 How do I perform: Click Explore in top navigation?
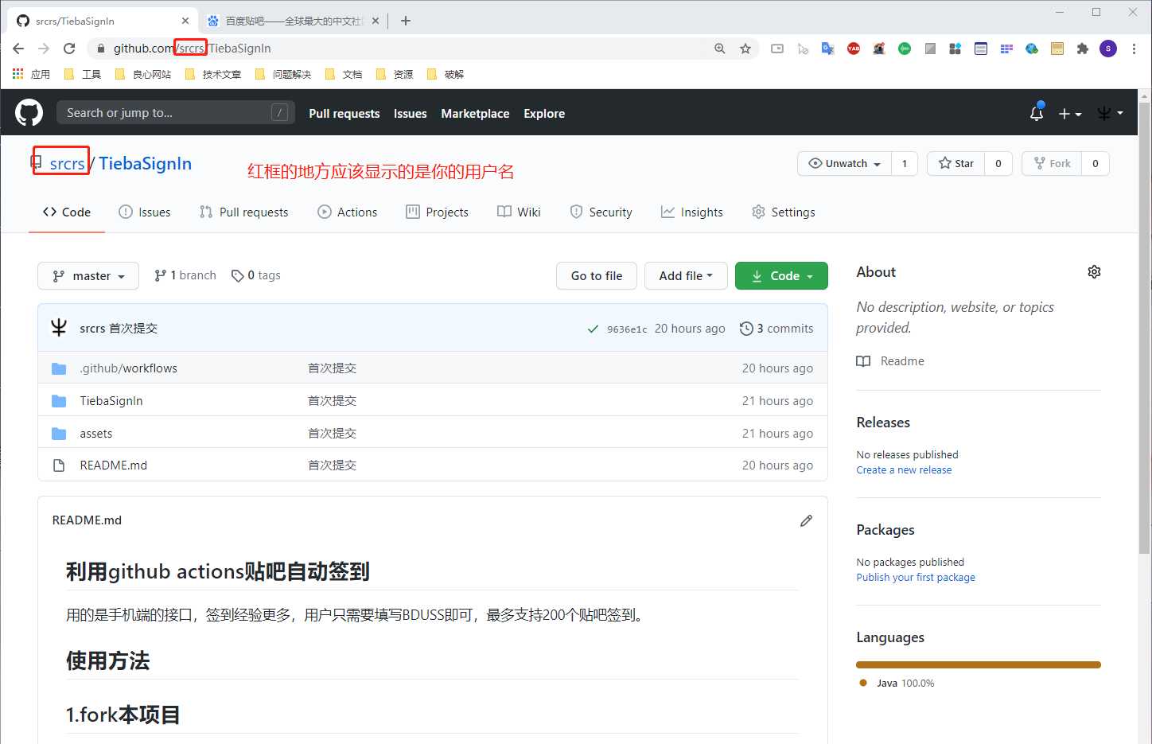pos(544,114)
